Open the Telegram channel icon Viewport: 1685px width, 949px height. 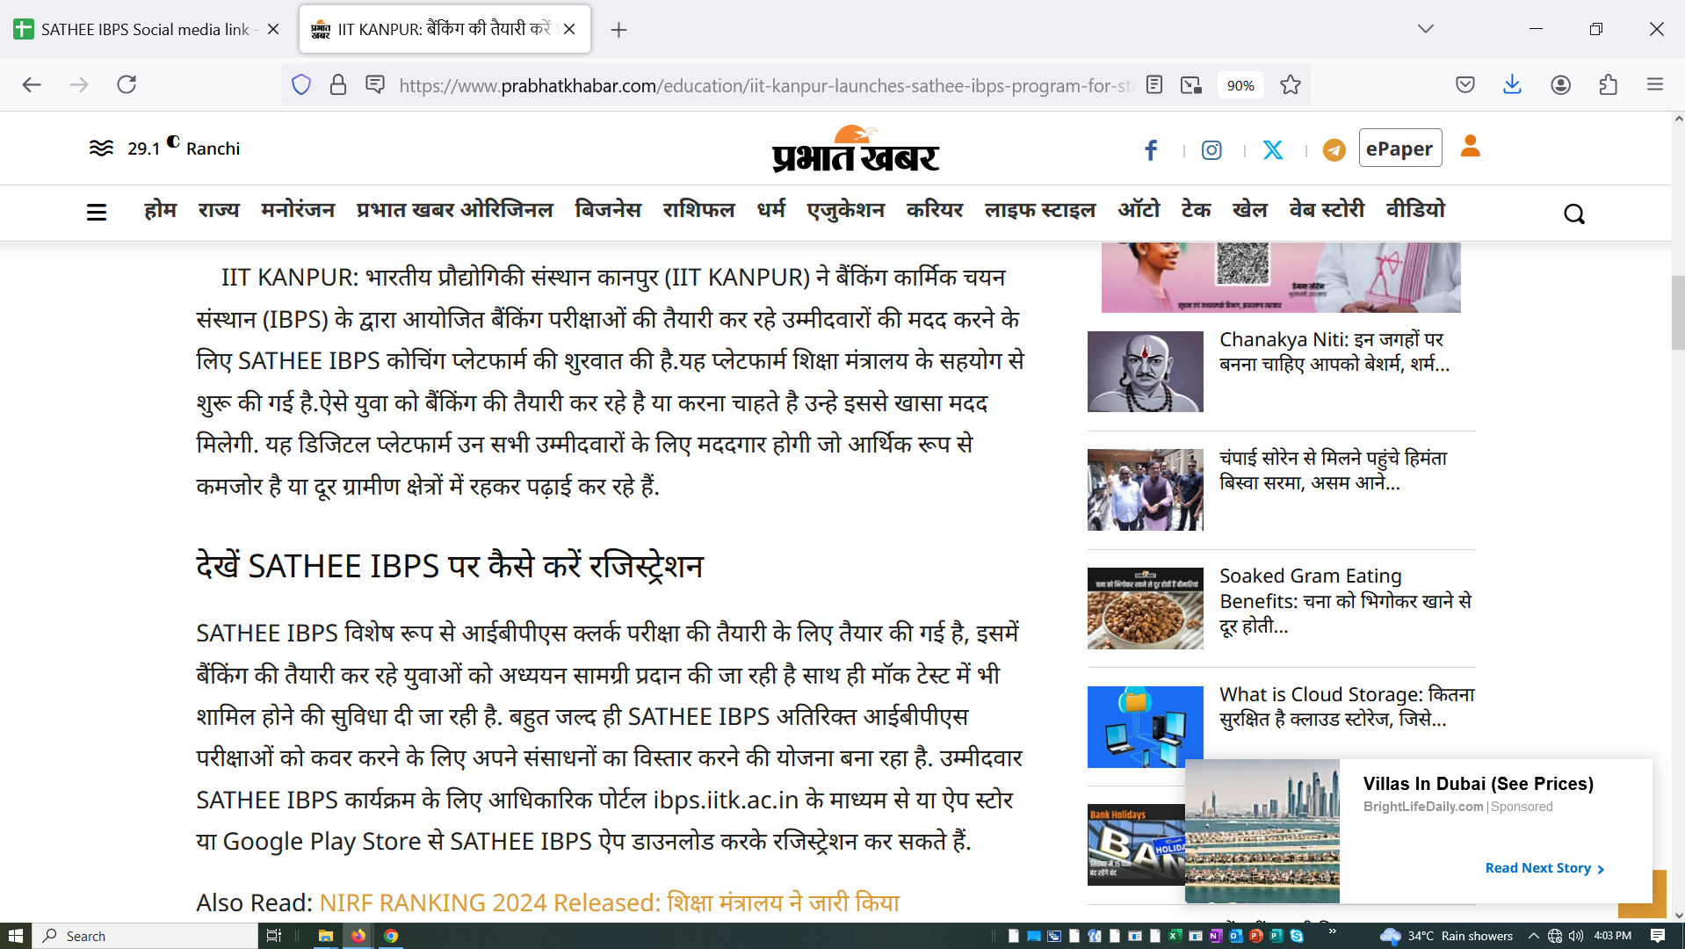tap(1334, 150)
